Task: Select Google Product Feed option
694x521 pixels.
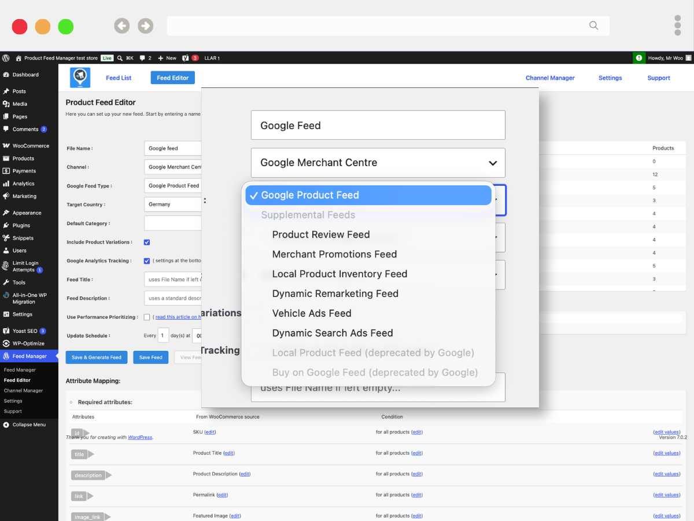Action: click(x=368, y=195)
